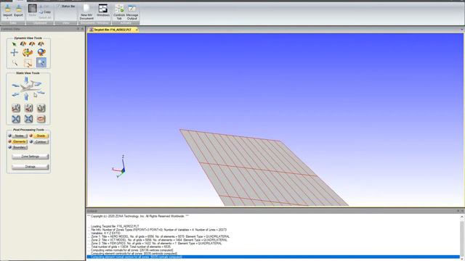Viewport: 465px width, 261px height.
Task: Toggle the Status Bar checkbox
Action: pyautogui.click(x=59, y=7)
